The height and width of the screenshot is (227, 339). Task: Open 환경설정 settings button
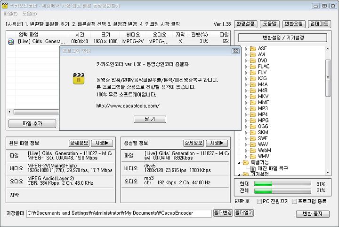246,24
